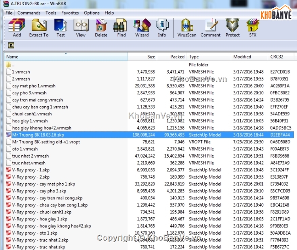
Task: Sort by the Modified column header
Action: pos(249,57)
